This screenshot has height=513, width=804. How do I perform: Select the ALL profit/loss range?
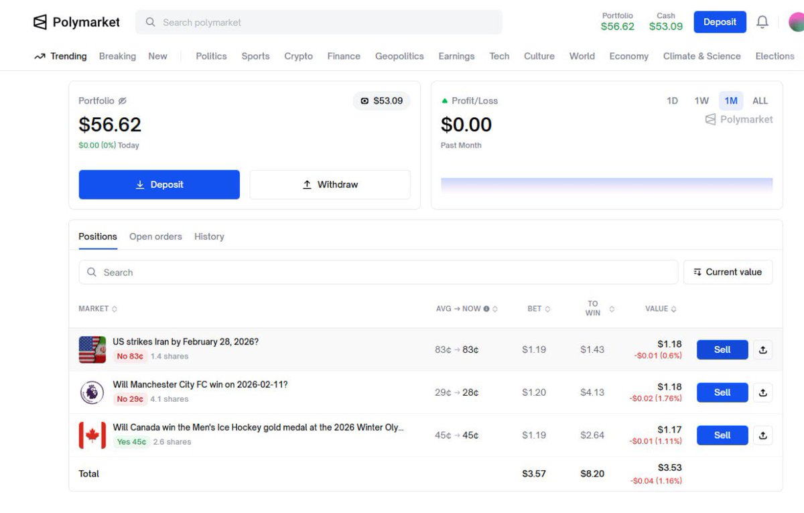point(760,101)
